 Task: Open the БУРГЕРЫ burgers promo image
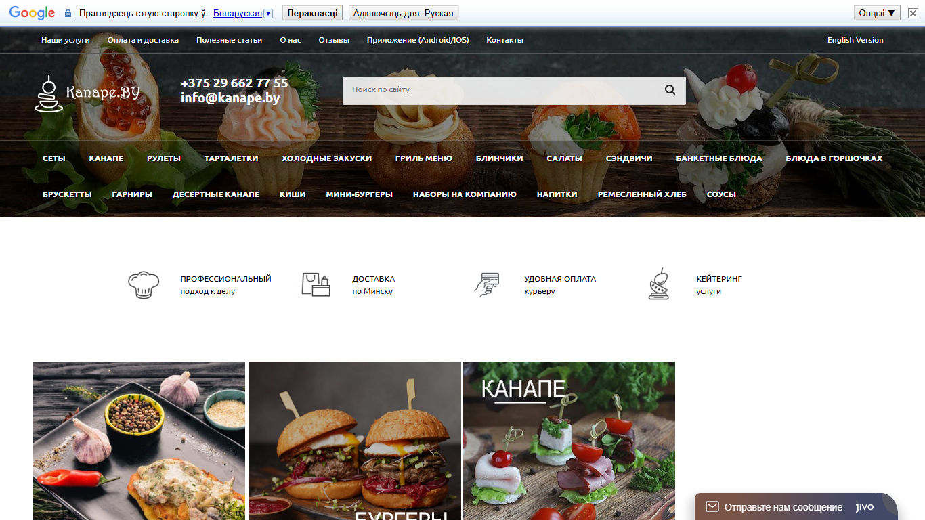click(x=355, y=441)
